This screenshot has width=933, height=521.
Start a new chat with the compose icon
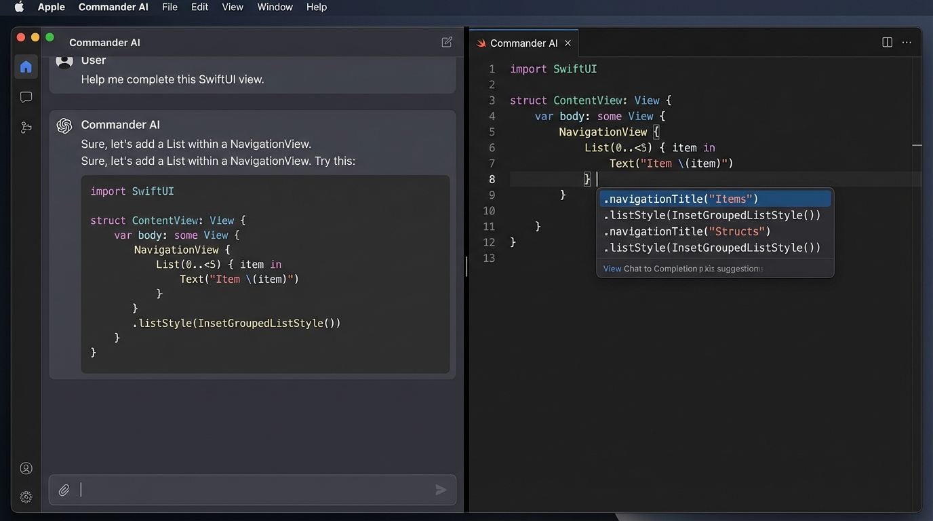(447, 41)
